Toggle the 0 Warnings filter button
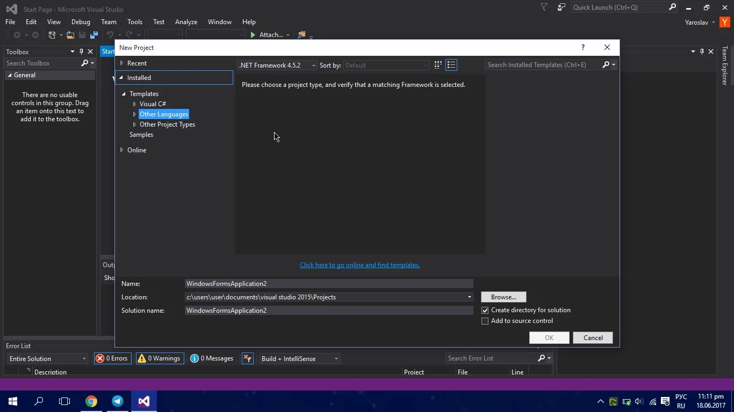This screenshot has width=734, height=412. click(160, 358)
